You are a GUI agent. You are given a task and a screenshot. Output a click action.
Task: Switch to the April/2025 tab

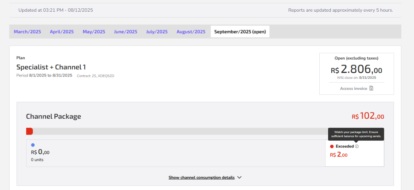[x=62, y=32]
